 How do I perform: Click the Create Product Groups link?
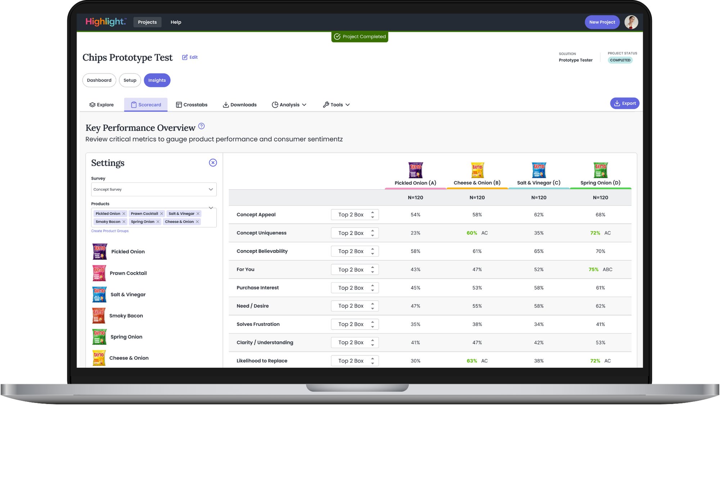point(110,231)
